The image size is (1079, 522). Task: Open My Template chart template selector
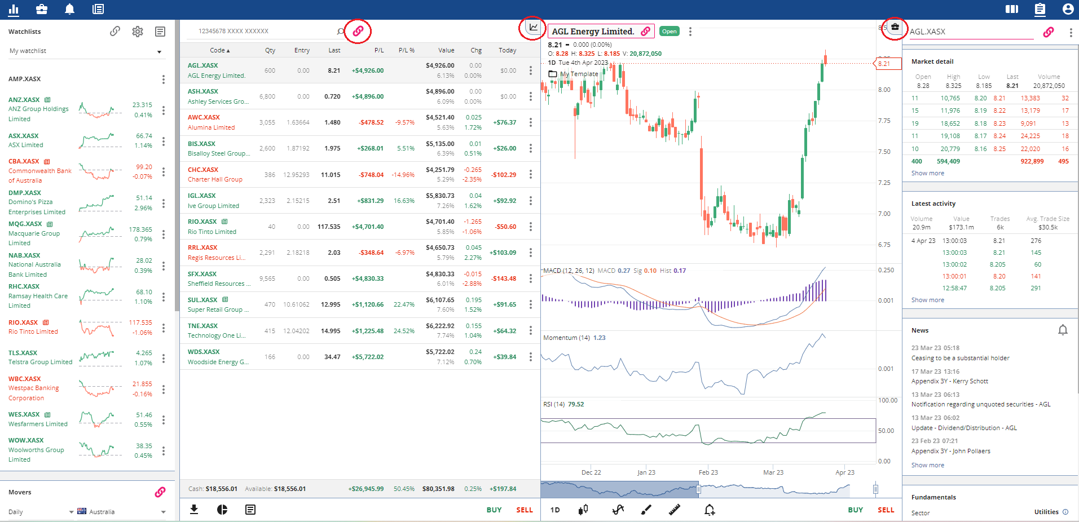pos(574,74)
